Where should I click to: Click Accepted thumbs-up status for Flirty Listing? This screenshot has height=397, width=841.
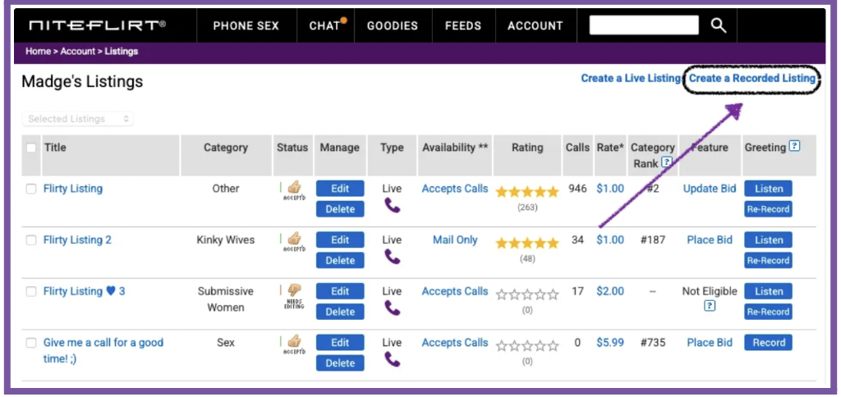click(294, 191)
